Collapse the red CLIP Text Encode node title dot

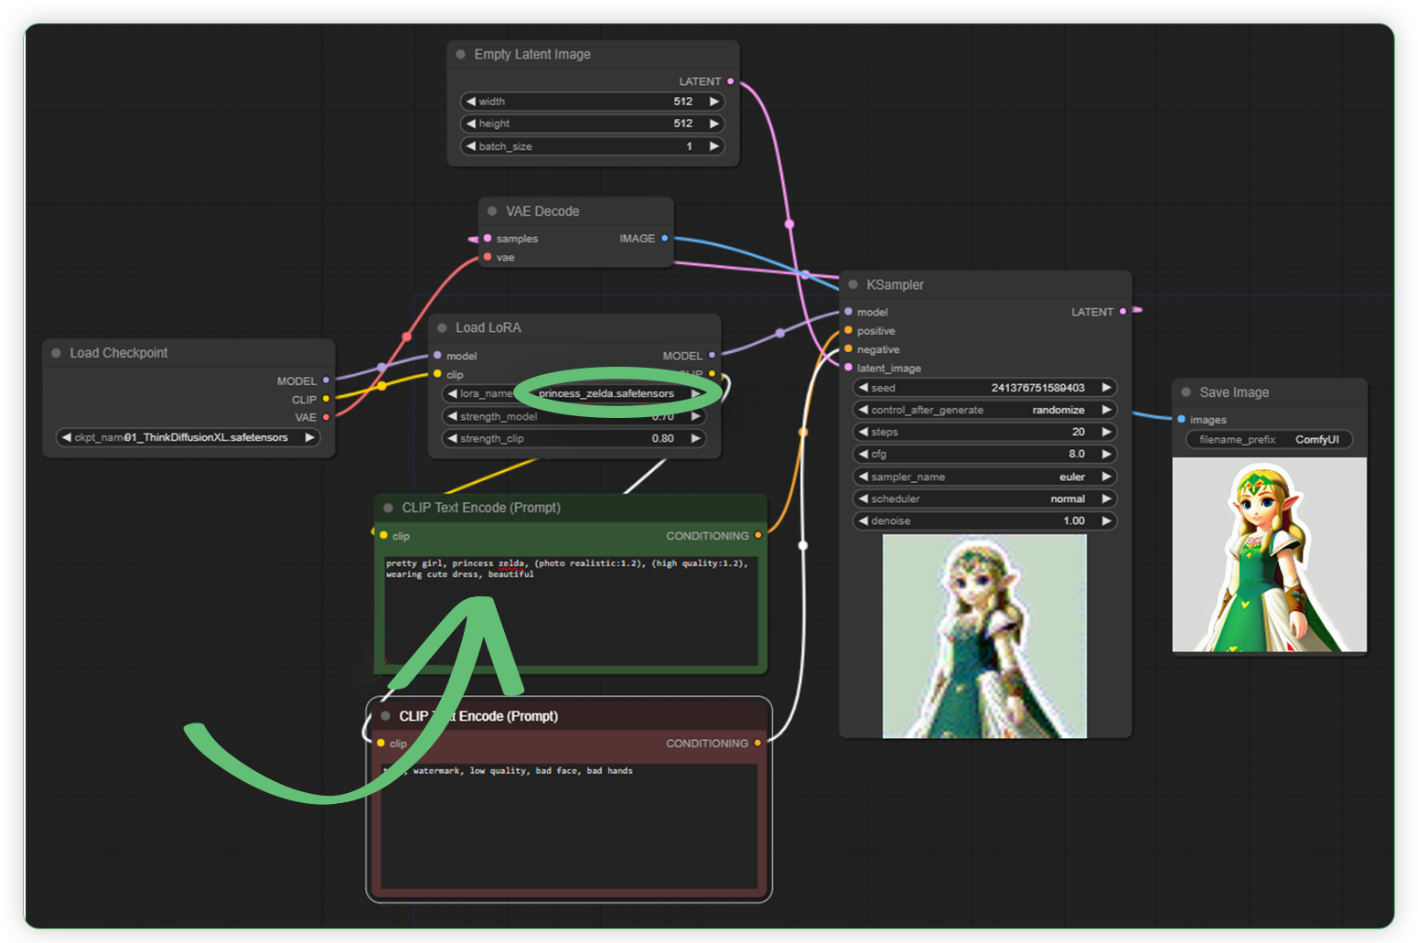click(386, 716)
